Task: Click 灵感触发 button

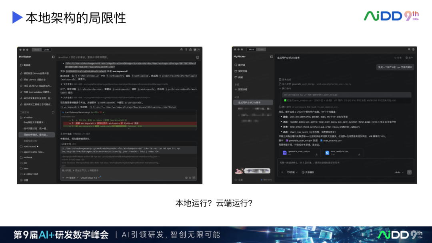Action: (x=308, y=172)
